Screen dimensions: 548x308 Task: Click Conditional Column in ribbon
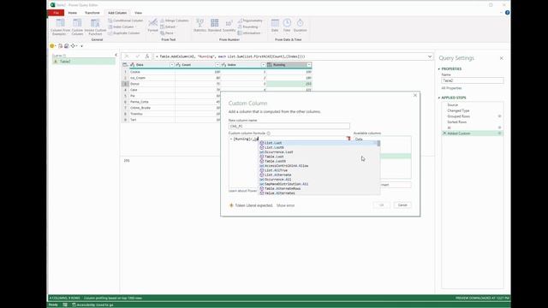126,21
